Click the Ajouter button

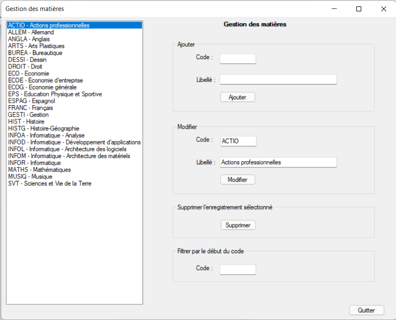point(237,97)
